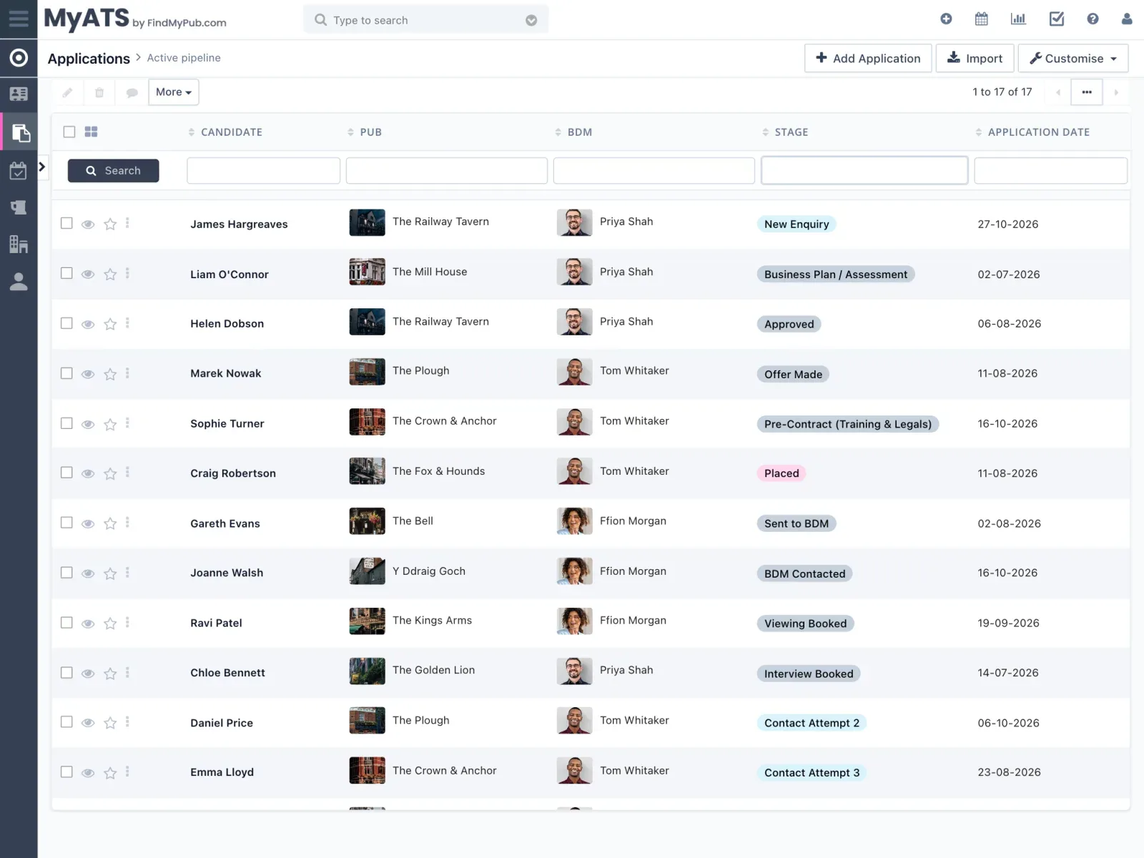Open the calendar icon in top bar

click(982, 19)
